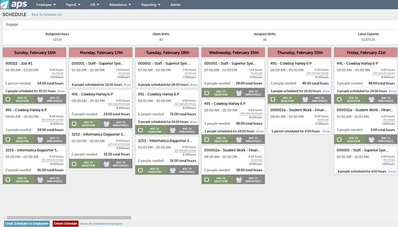This screenshot has height=227, width=398.
Task: Open the HR dropdown menu
Action: (95, 5)
